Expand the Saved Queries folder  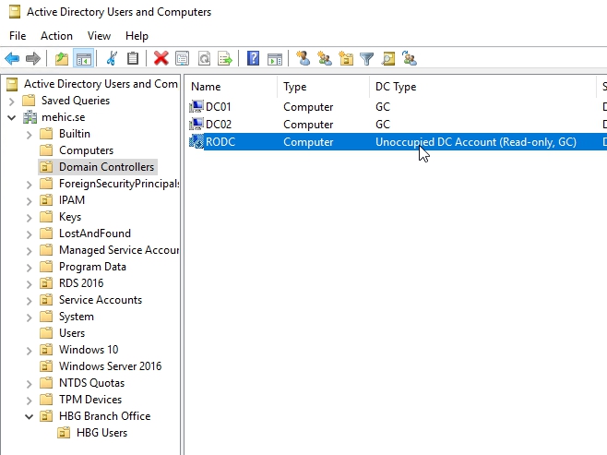(x=11, y=101)
